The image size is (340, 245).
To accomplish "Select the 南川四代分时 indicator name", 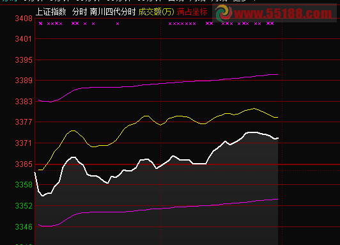I will (112, 12).
